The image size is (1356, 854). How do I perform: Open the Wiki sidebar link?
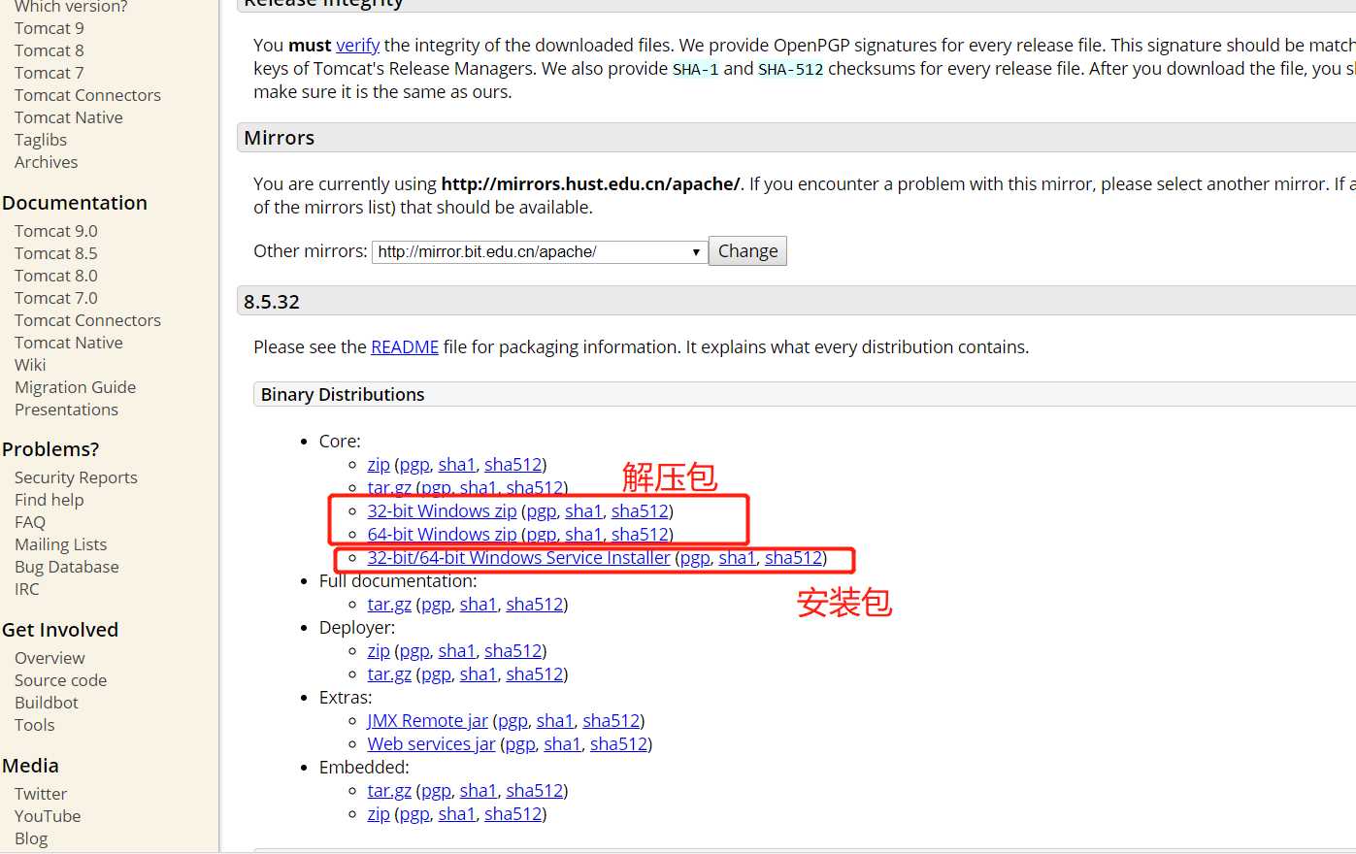pyautogui.click(x=30, y=365)
